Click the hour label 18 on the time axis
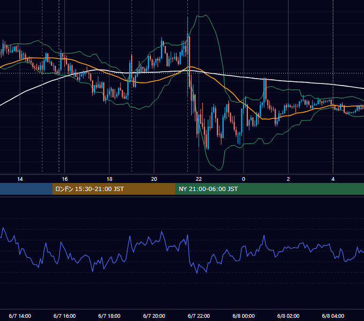 point(109,179)
